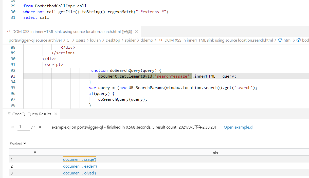Click the '#' column header

35,152
